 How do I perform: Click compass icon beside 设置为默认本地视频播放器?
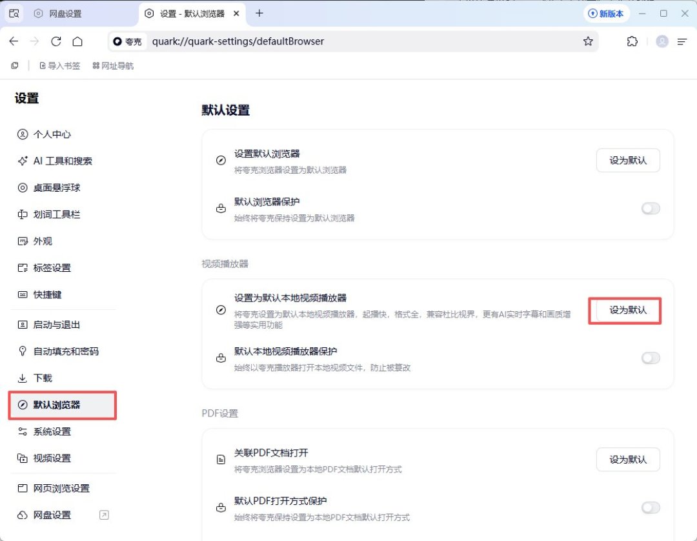click(x=221, y=310)
